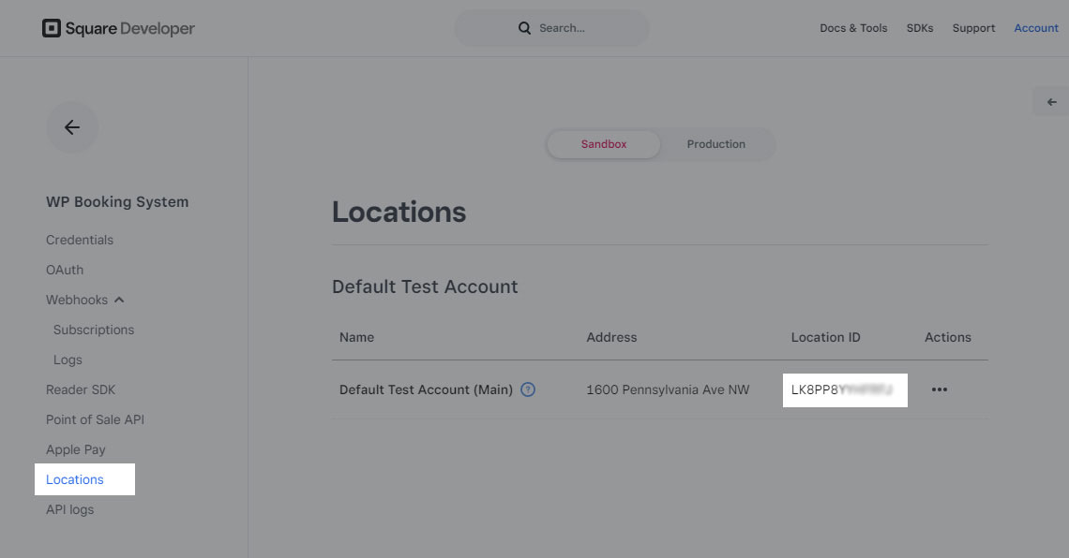Image resolution: width=1069 pixels, height=558 pixels.
Task: Open the three-dot Actions menu
Action: [940, 389]
